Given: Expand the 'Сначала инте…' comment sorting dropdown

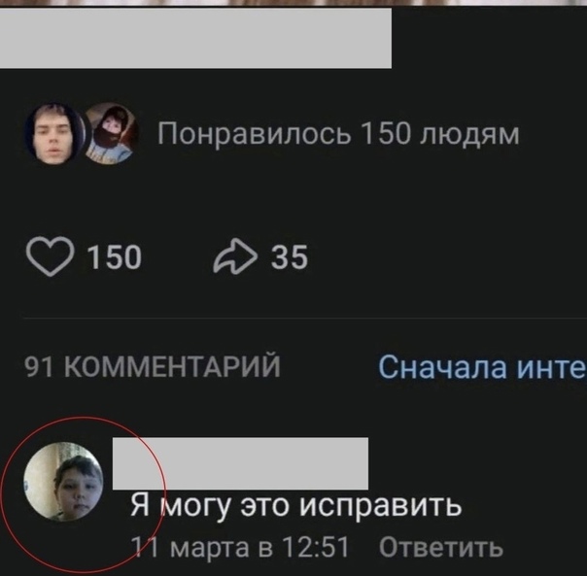Looking at the screenshot, I should click(482, 367).
